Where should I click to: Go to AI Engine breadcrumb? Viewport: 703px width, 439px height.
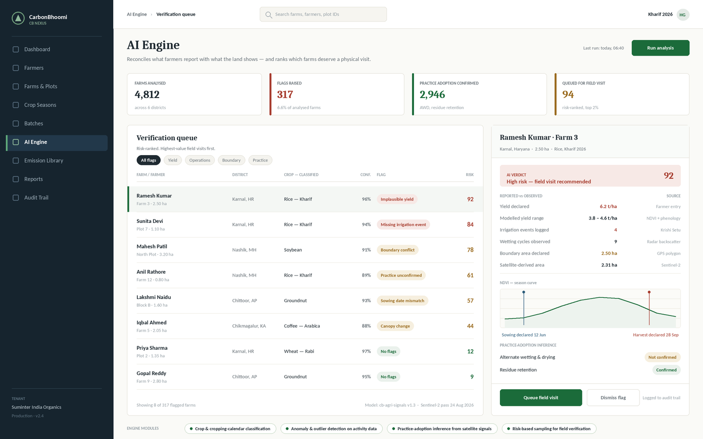pos(137,14)
